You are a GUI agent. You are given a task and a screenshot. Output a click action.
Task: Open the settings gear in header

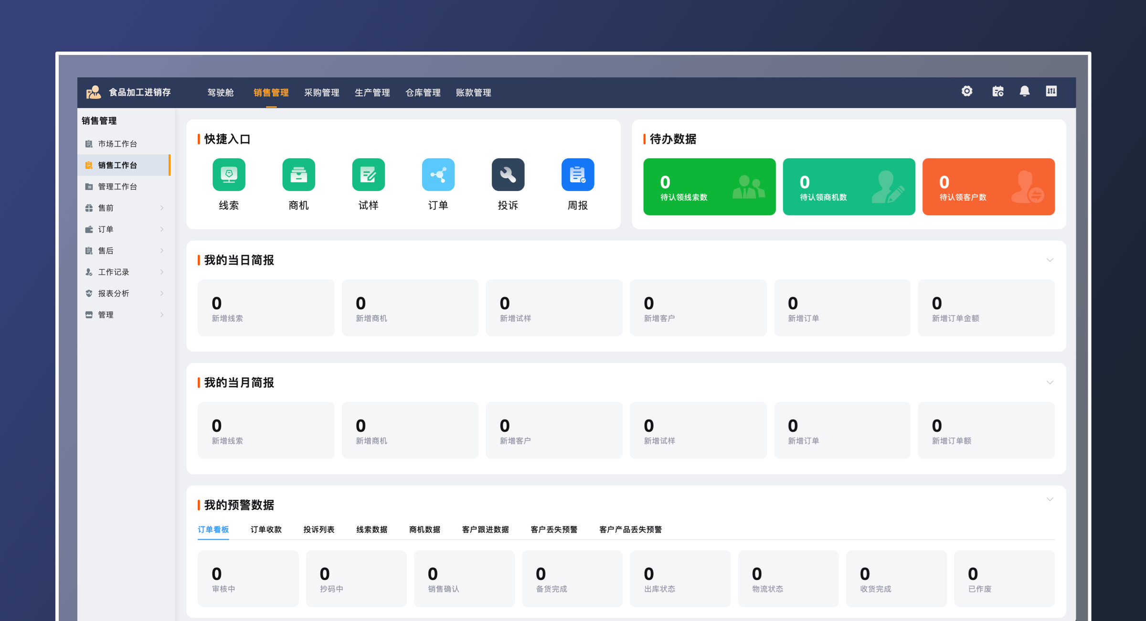pos(967,91)
